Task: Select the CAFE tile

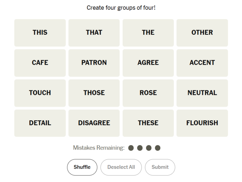Action: pos(40,63)
